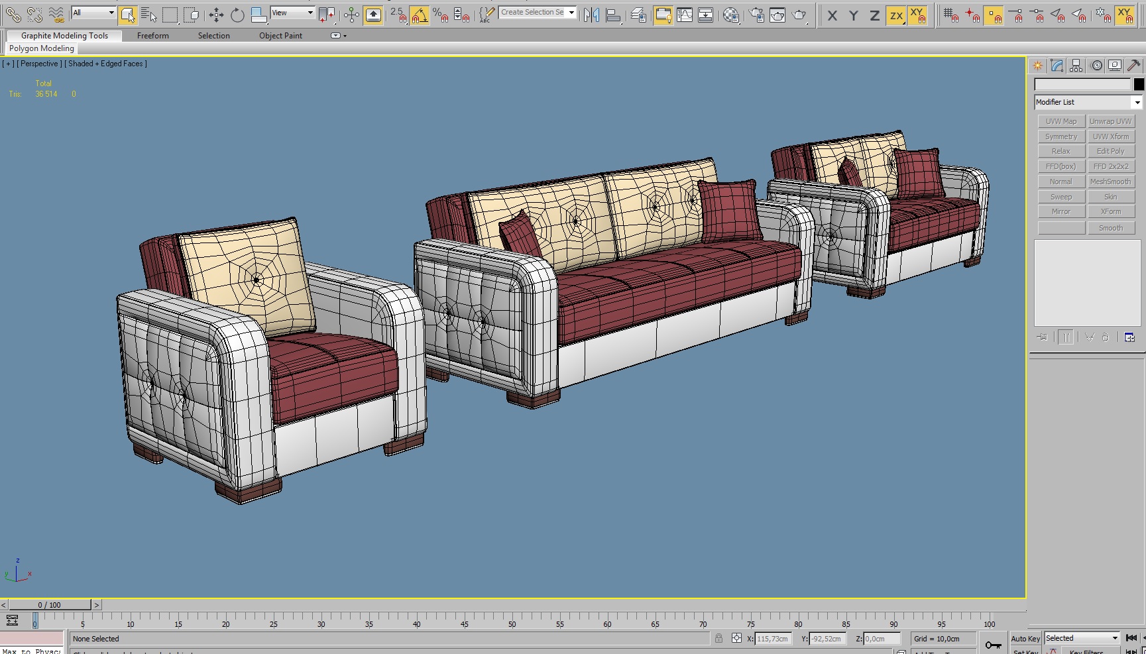Click the Select by Name icon
This screenshot has height=654, width=1146.
(149, 15)
